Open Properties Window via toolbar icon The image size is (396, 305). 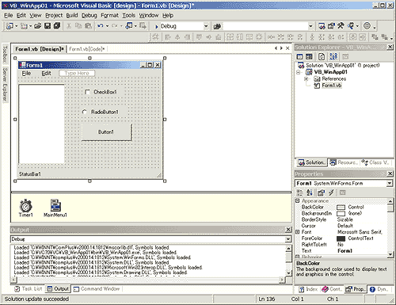coord(331,26)
